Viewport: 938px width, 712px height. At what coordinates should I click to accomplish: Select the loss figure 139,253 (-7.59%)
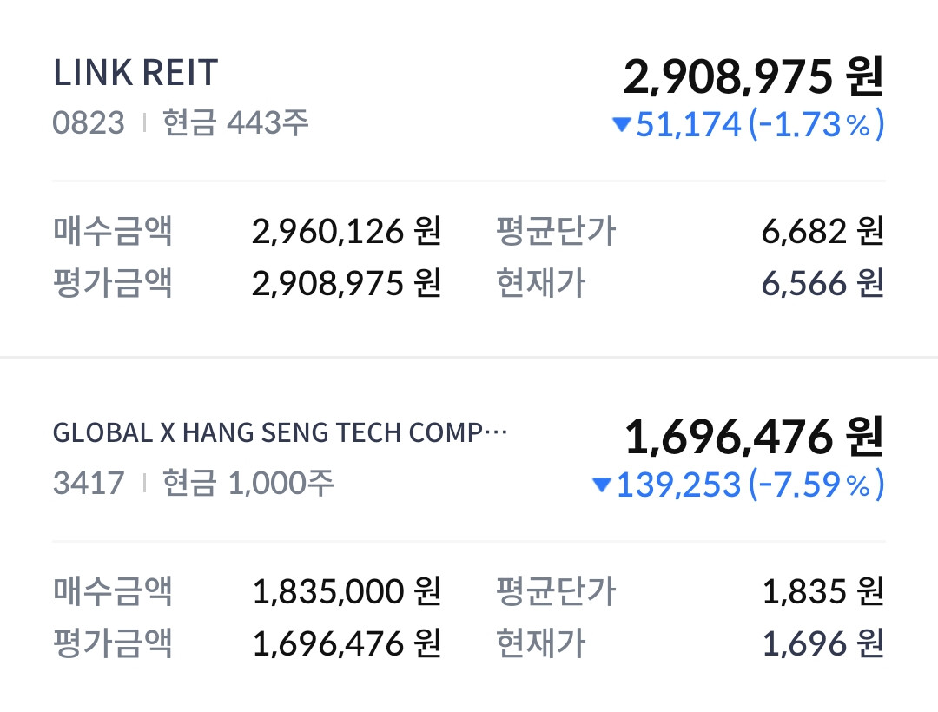750,485
